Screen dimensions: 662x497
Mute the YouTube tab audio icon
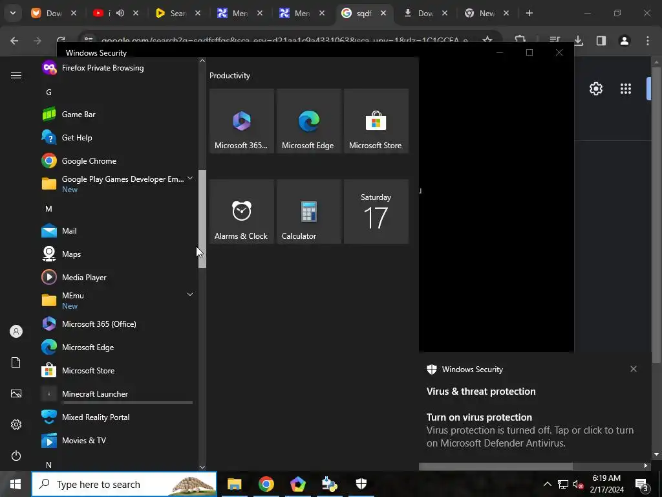tap(120, 13)
